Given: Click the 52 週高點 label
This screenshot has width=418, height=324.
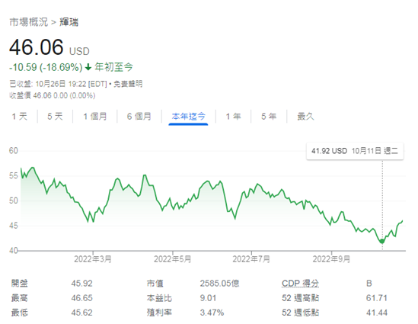Looking at the screenshot, I should click(x=300, y=298).
